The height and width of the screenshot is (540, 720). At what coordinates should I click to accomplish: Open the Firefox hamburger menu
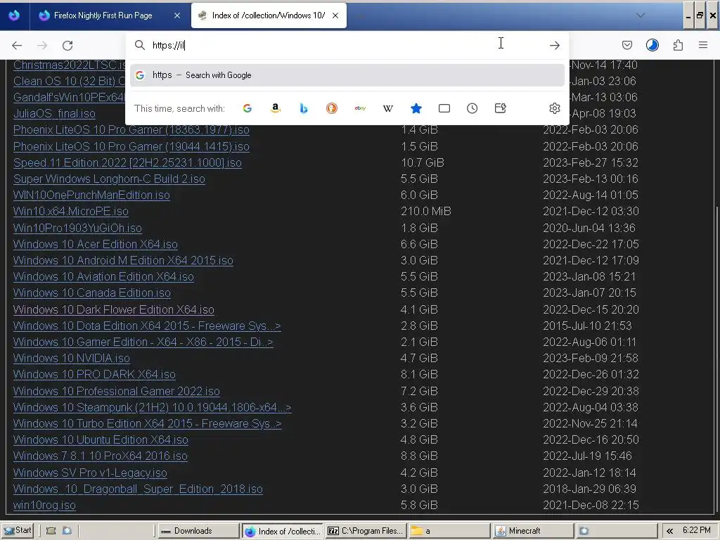[703, 45]
